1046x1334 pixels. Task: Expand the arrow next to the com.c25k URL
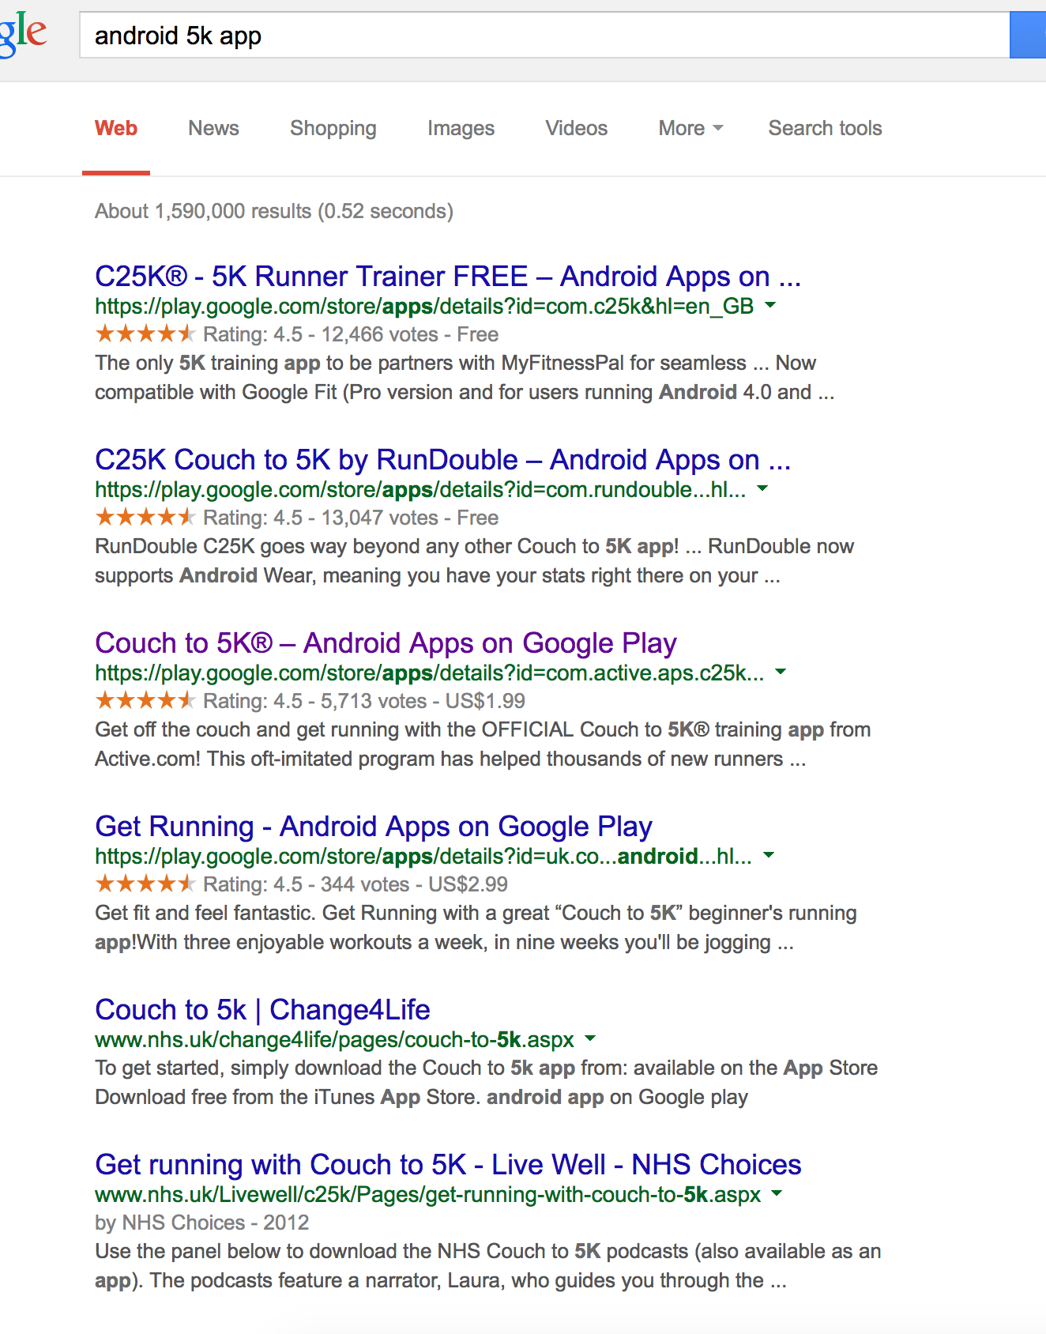[x=771, y=306]
